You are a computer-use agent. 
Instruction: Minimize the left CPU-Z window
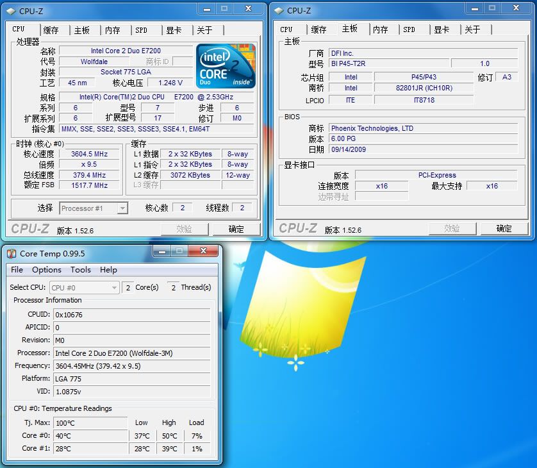[204, 8]
